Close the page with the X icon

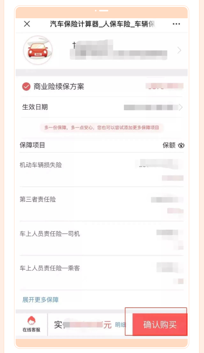coord(27,24)
